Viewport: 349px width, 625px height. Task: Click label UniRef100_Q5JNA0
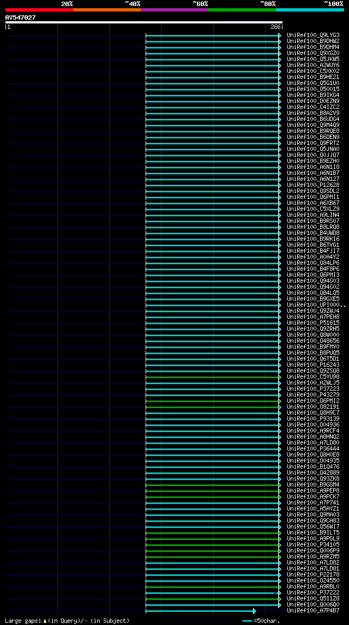(313, 149)
